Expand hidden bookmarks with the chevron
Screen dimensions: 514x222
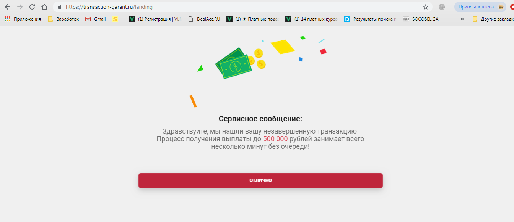click(462, 19)
